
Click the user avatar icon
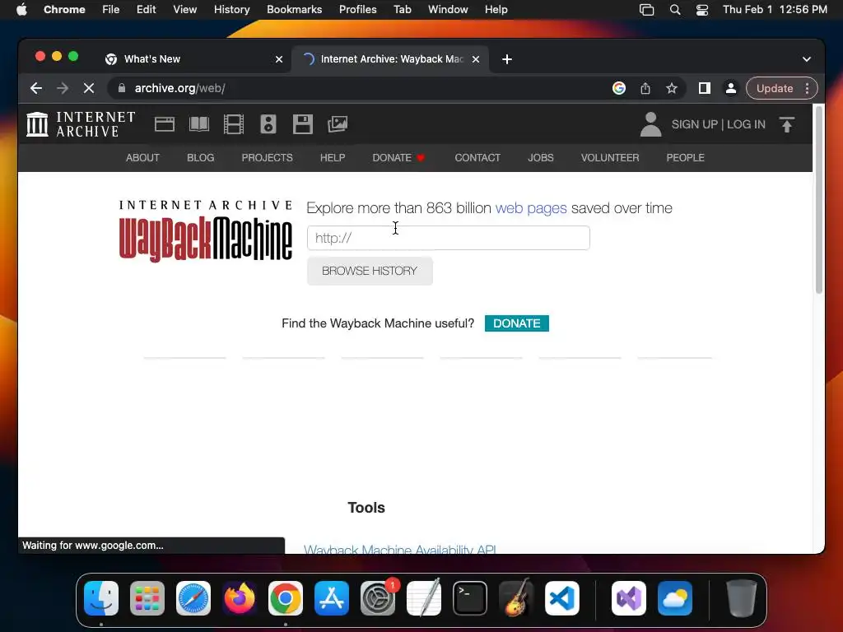(x=650, y=124)
